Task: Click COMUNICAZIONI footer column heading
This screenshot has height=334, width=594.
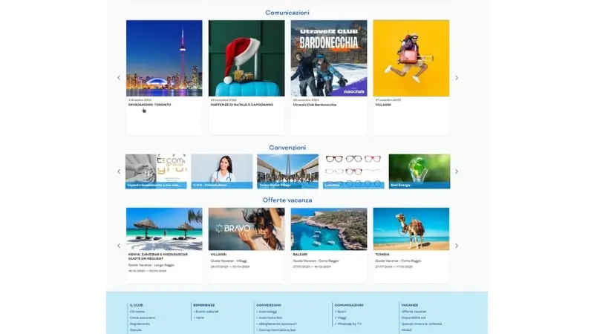Action: (349, 305)
